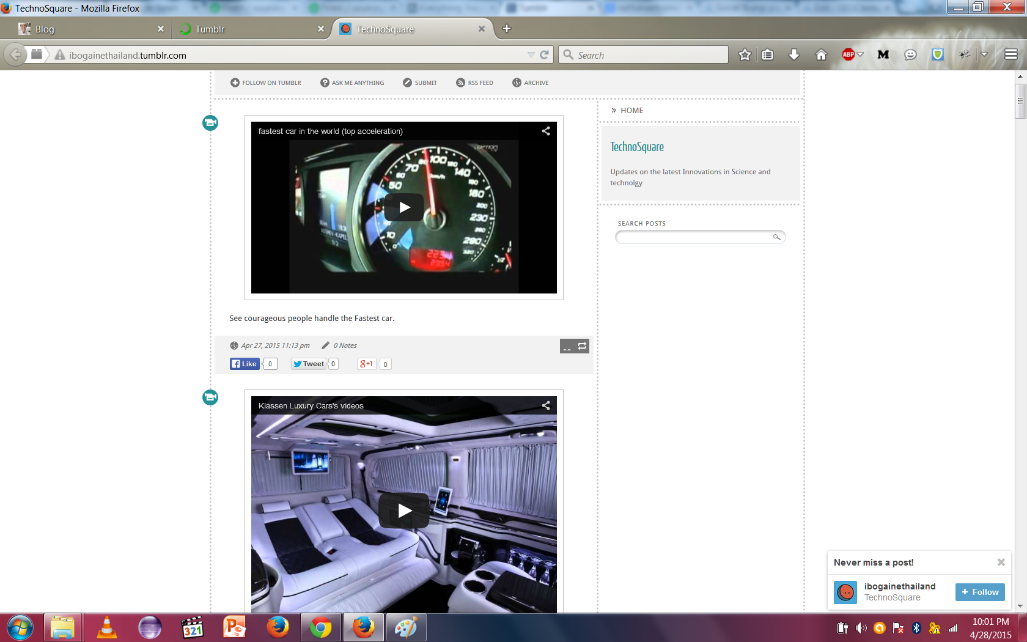
Task: Switch to the Tumblr browser tab
Action: tap(244, 29)
